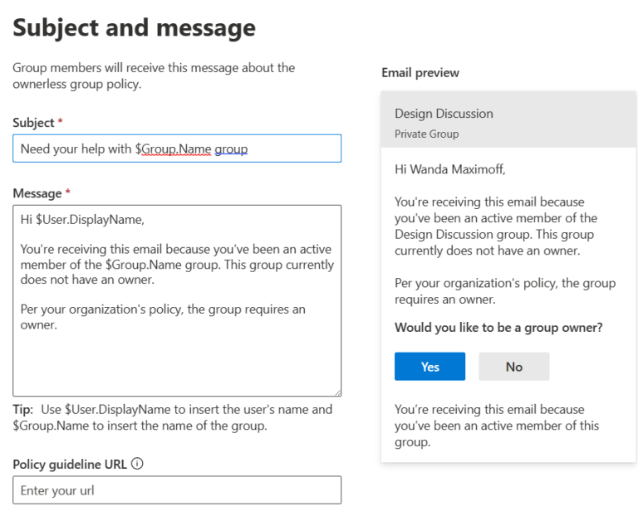Click the 'Email preview' label
The width and height of the screenshot is (638, 521).
tap(420, 73)
